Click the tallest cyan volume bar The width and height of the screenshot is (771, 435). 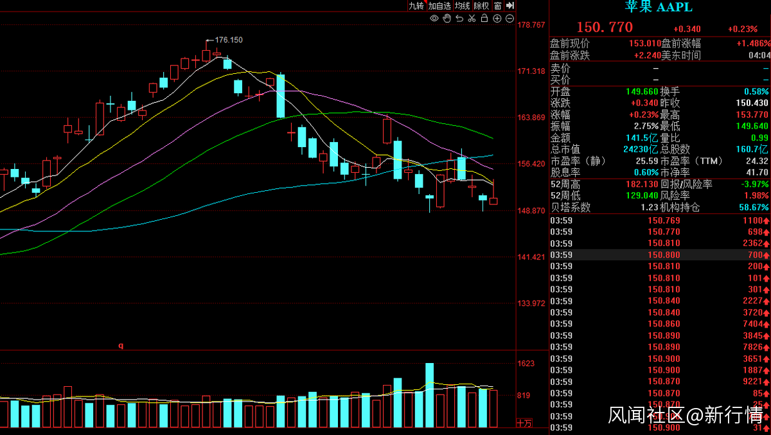point(429,395)
